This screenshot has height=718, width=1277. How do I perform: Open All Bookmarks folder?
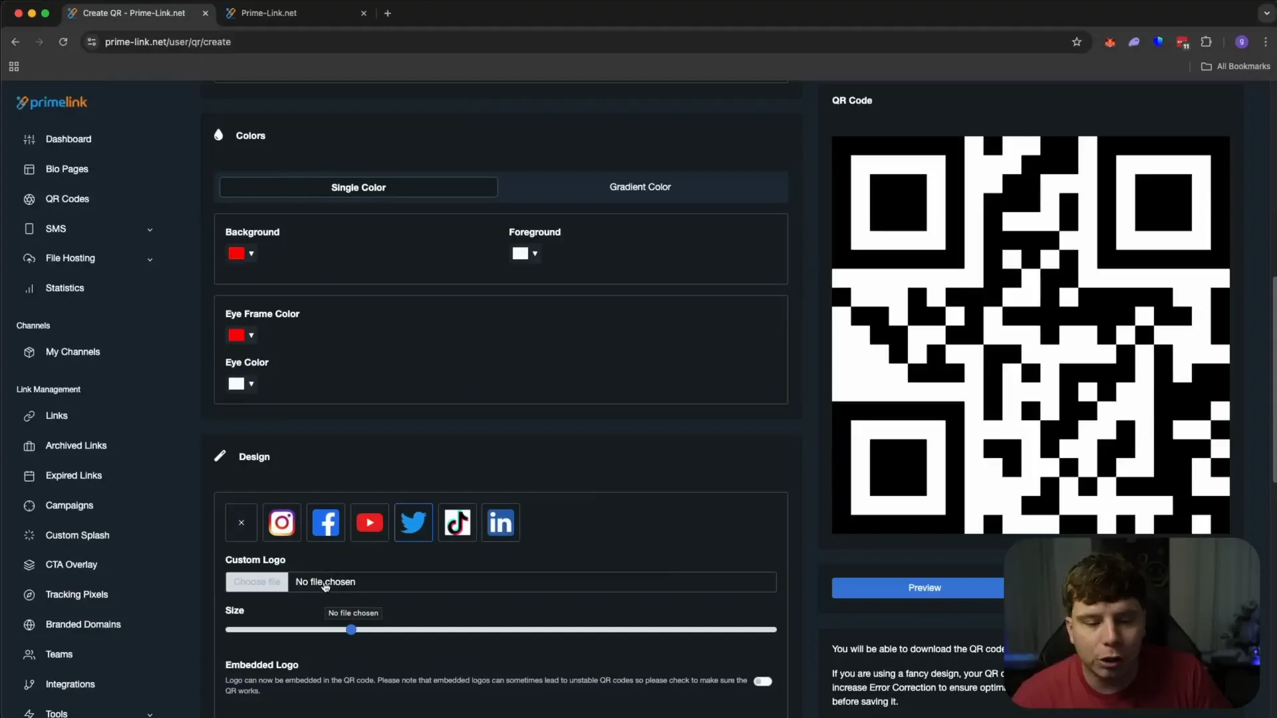click(1236, 66)
